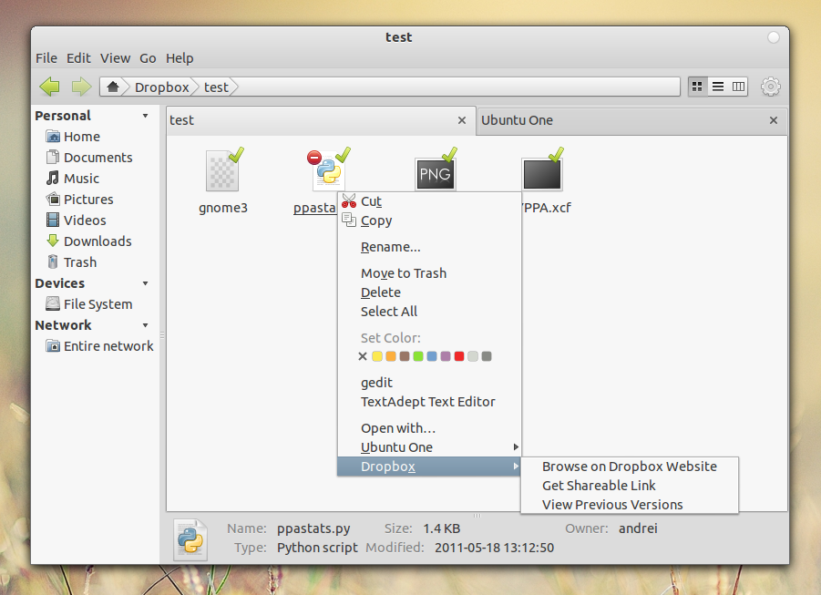Screen dimensions: 821x595
Task: Click the Python icon in the status bar
Action: (x=190, y=539)
